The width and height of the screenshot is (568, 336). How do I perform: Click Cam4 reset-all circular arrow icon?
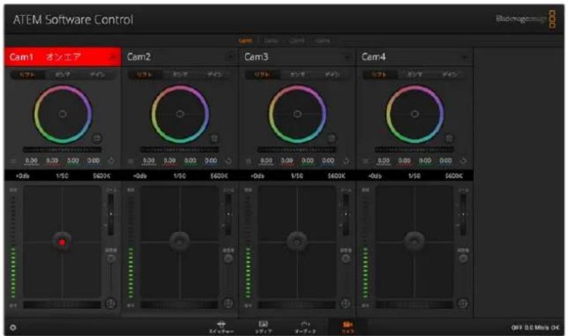coord(463,160)
